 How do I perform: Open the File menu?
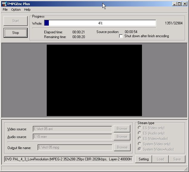[x=5, y=10]
